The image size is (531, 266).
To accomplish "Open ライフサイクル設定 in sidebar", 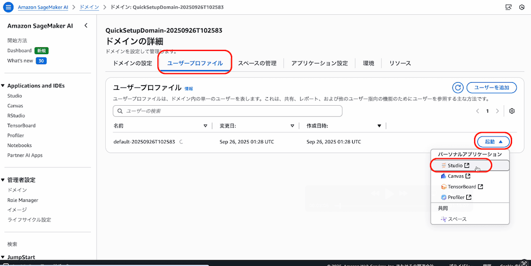I will [x=29, y=220].
